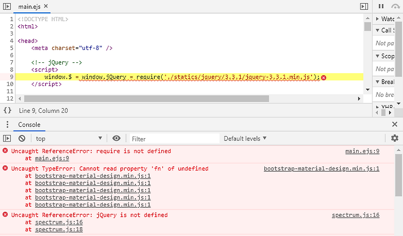Show the console sidebar
403x236 pixels.
7,139
